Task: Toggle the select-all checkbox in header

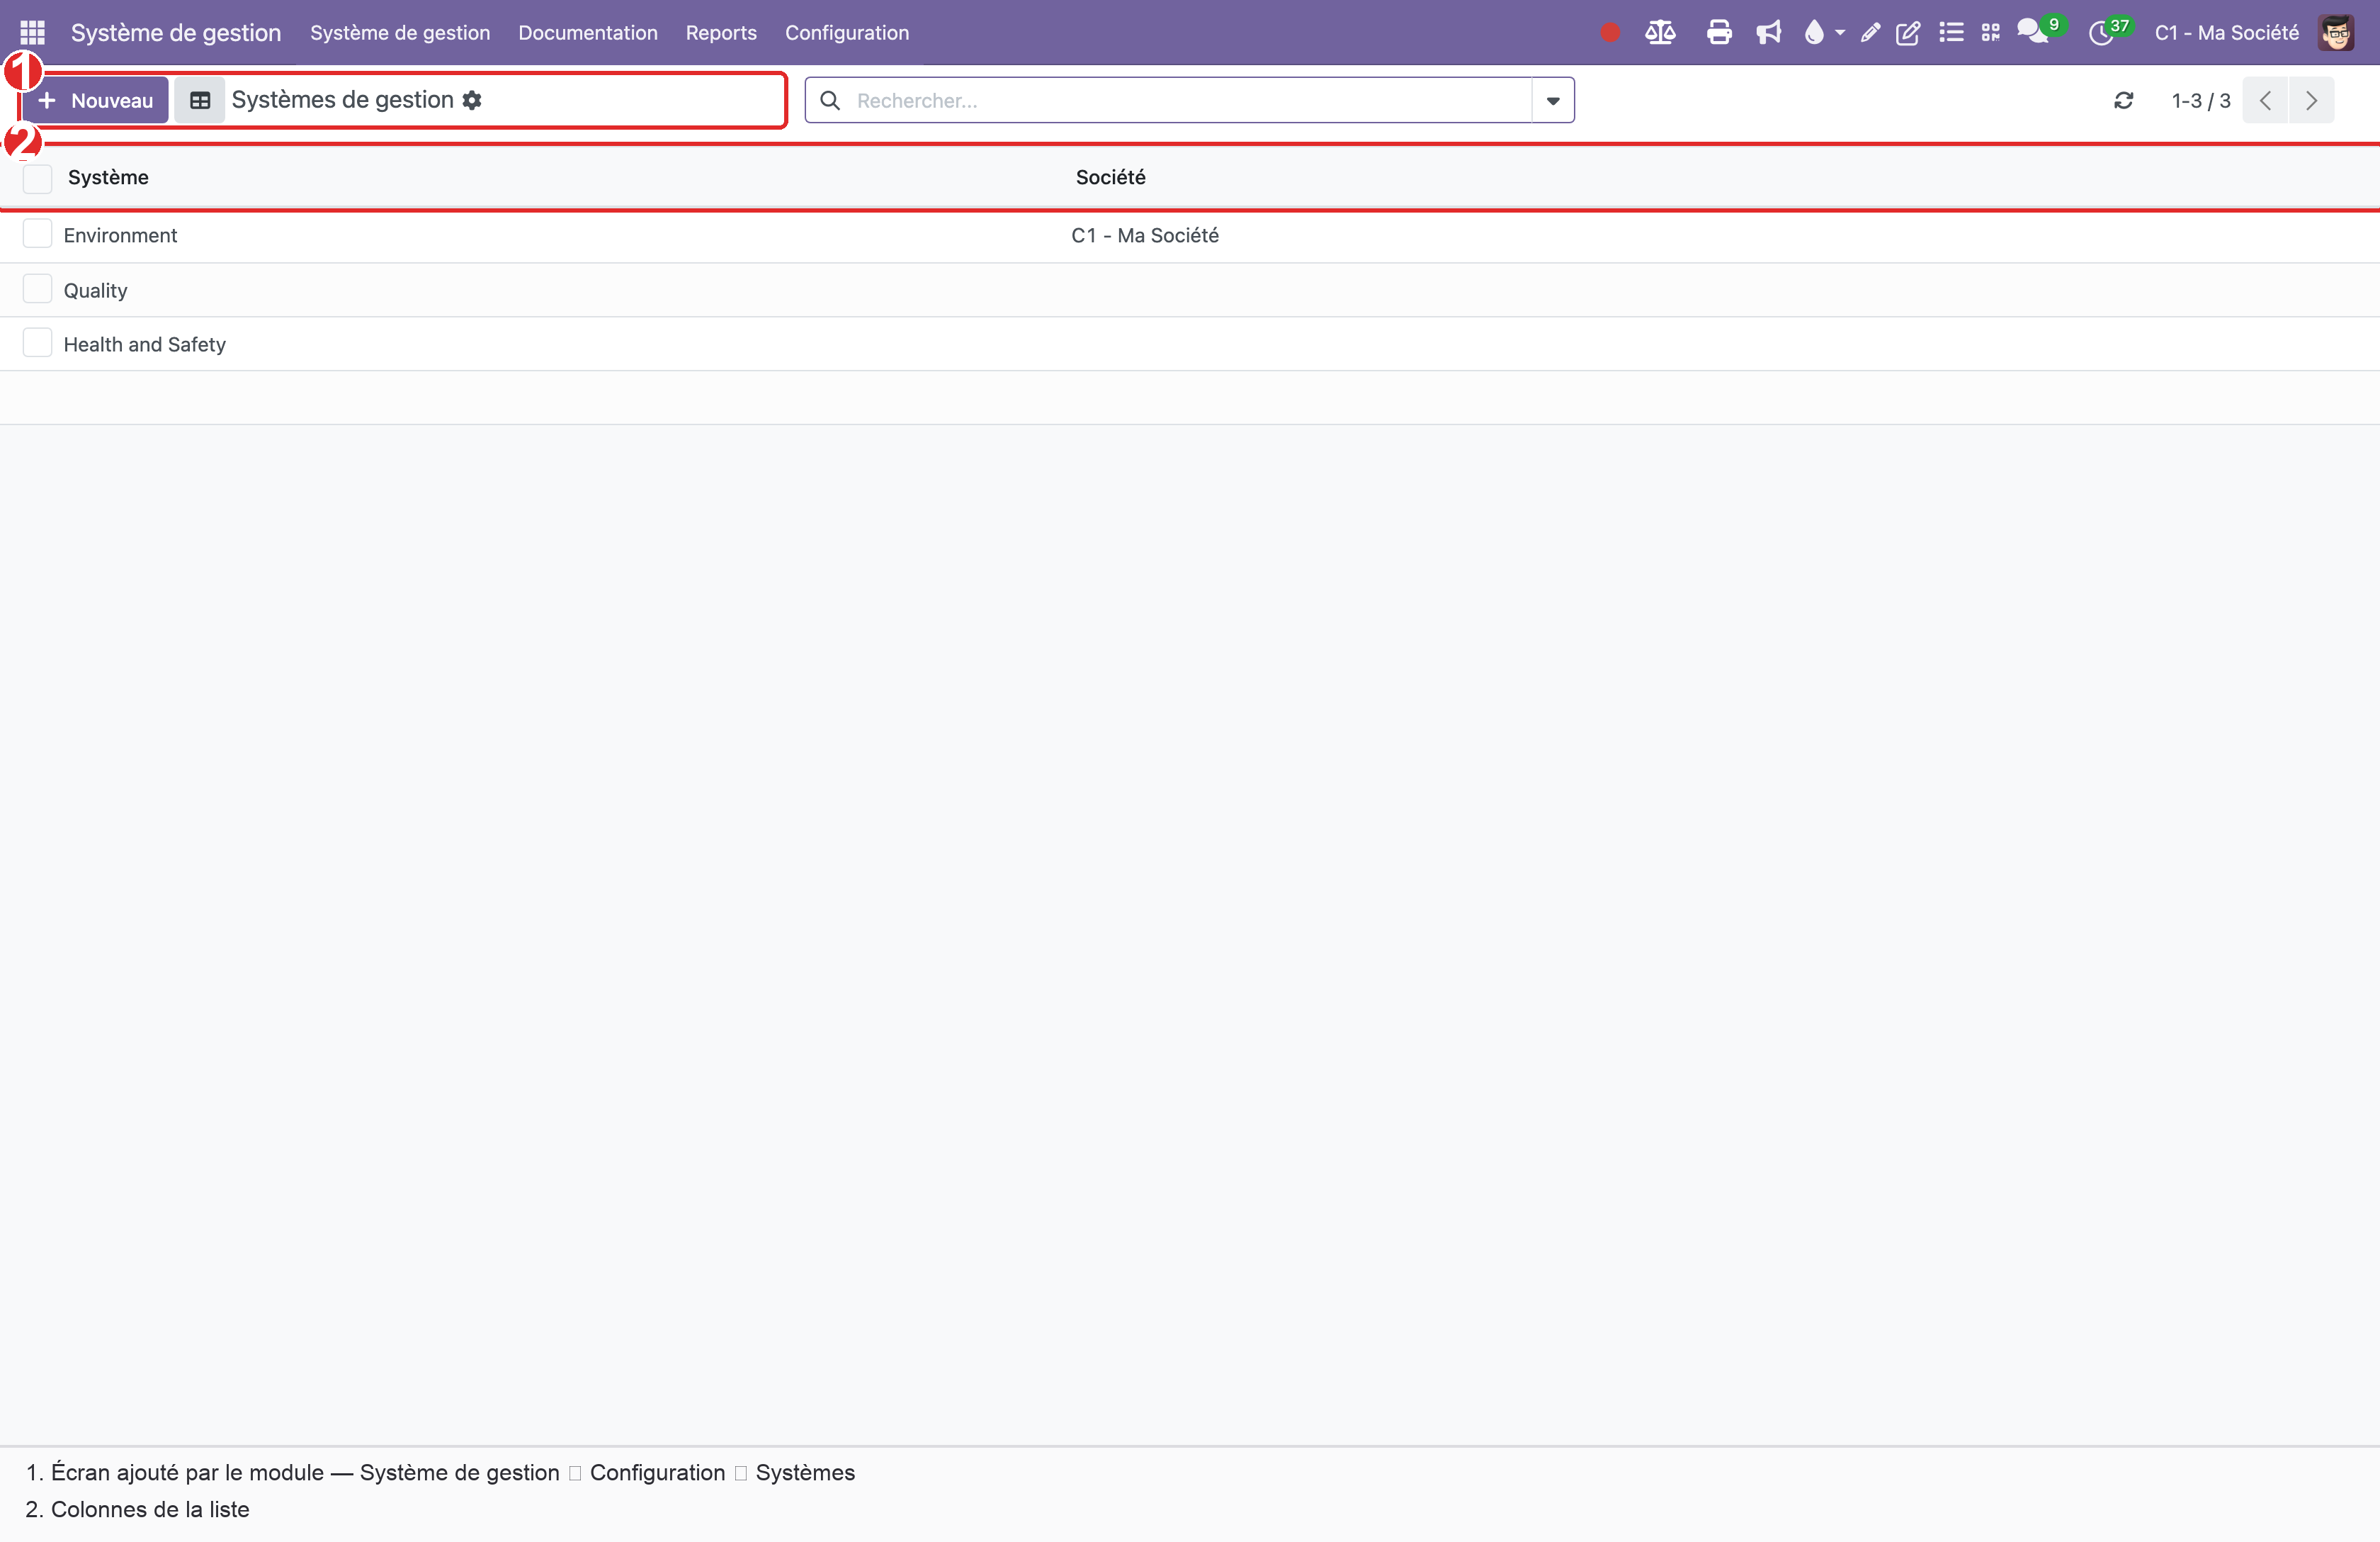Action: click(x=37, y=178)
